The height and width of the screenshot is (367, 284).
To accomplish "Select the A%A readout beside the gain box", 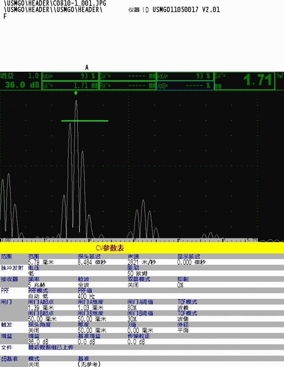I will tap(70, 76).
